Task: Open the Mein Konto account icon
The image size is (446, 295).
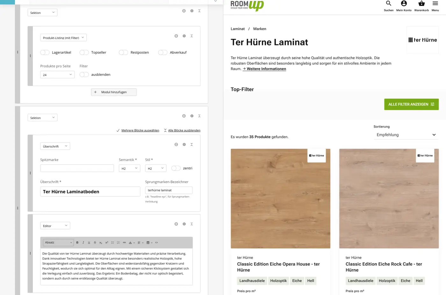Action: (x=404, y=4)
